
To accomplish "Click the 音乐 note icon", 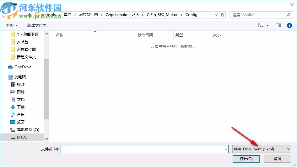I will pyautogui.click(x=13, y=114).
